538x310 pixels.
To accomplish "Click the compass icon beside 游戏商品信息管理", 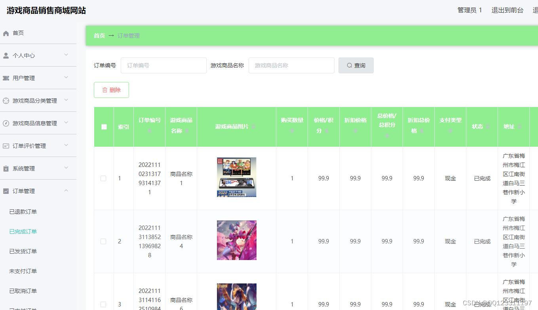I will [x=6, y=124].
